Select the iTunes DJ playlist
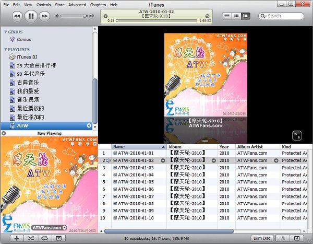The height and width of the screenshot is (244, 313). 27,57
